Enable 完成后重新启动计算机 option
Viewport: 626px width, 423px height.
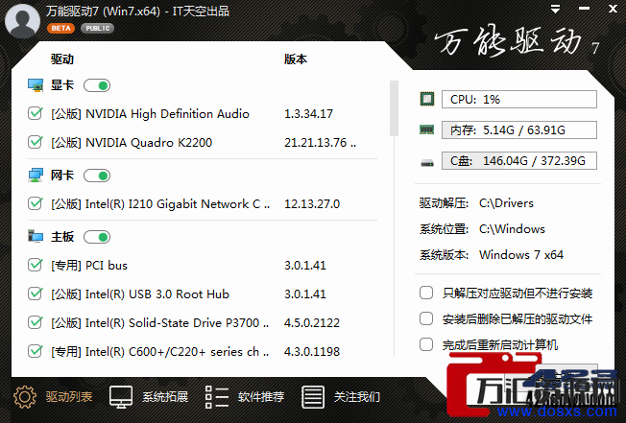(x=426, y=344)
